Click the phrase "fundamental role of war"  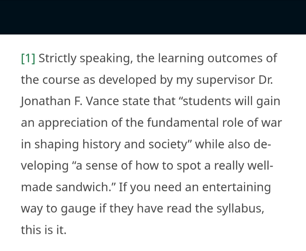pyautogui.click(x=214, y=123)
